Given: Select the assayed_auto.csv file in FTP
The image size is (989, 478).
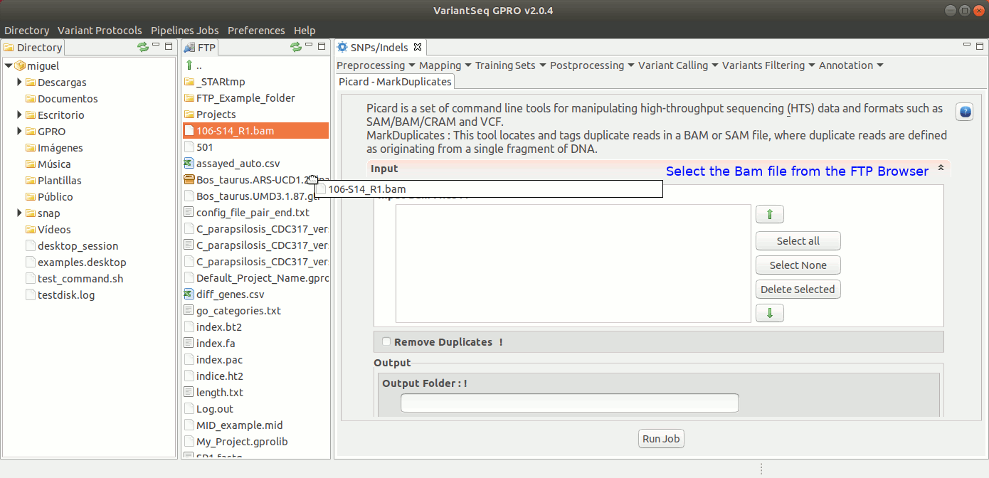Looking at the screenshot, I should click(x=238, y=164).
